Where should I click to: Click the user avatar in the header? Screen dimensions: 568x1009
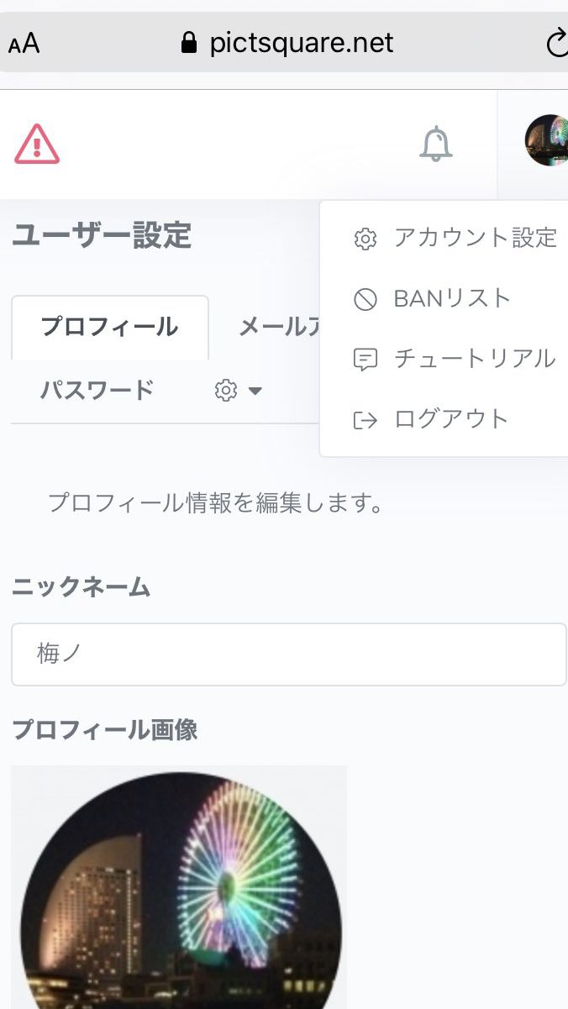[x=547, y=140]
